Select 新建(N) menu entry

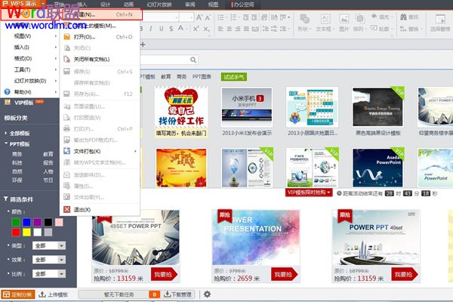click(101, 14)
